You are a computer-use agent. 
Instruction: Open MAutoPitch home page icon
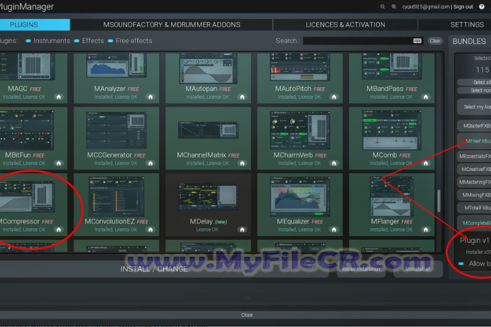(x=333, y=97)
